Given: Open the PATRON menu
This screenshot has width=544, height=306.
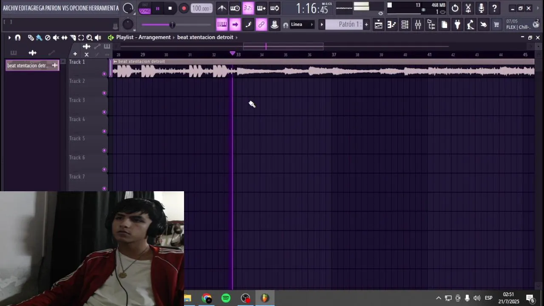Looking at the screenshot, I should (53, 8).
